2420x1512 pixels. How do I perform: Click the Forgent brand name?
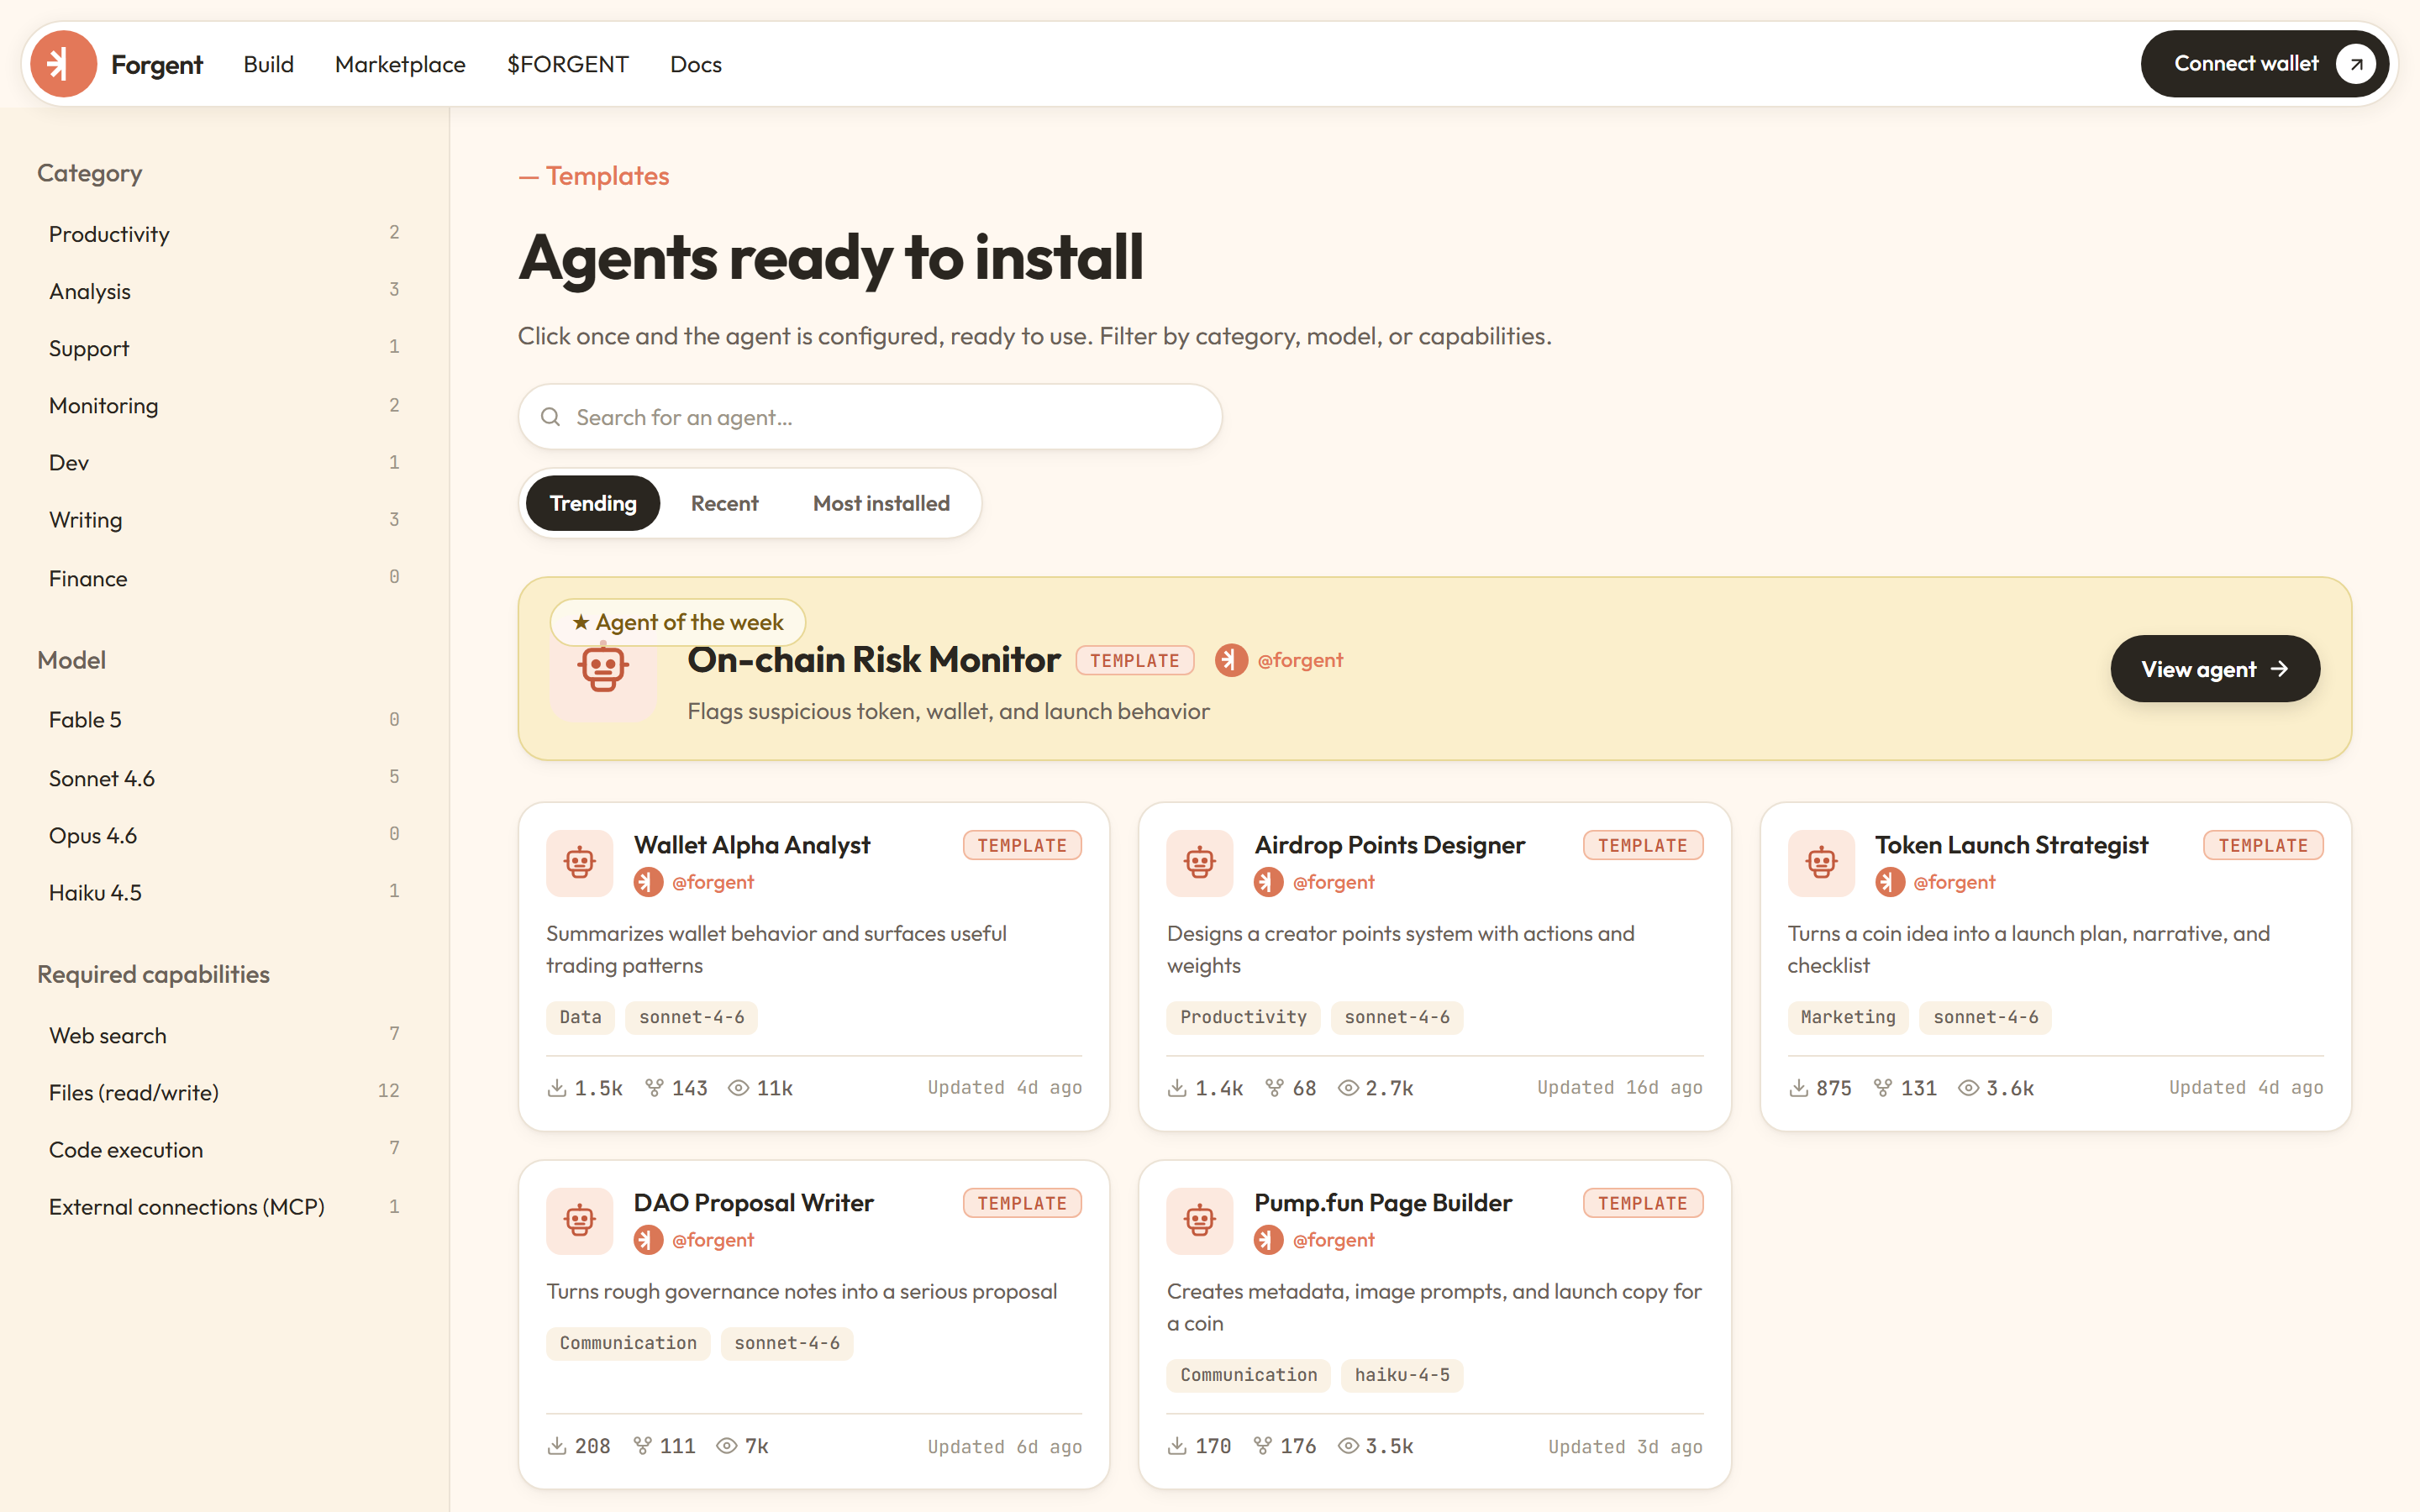[157, 64]
